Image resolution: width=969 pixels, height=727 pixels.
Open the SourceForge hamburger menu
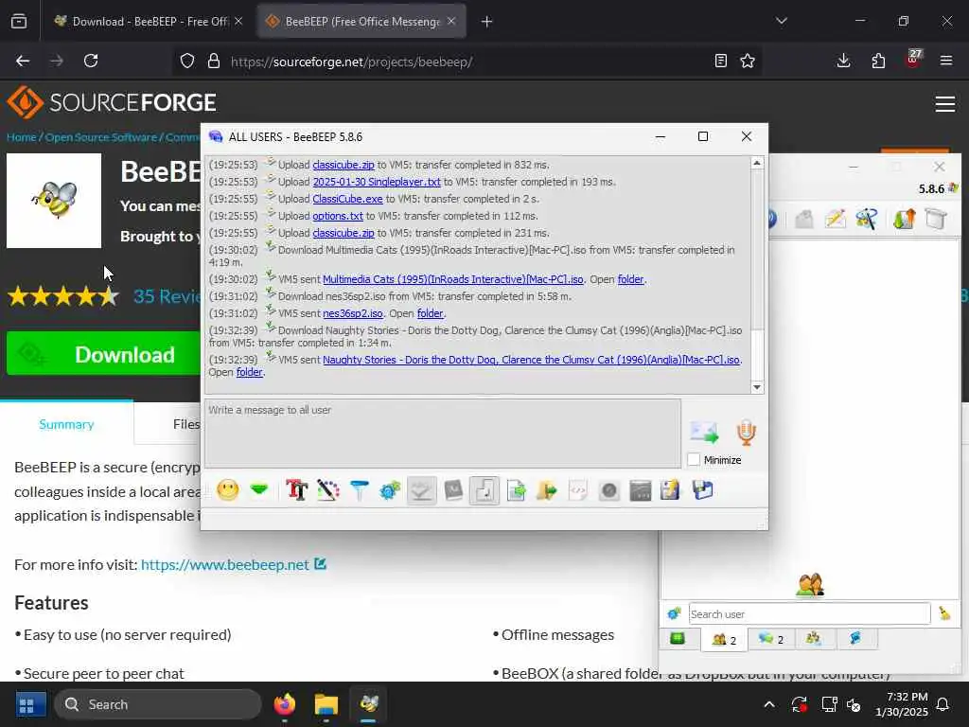tap(945, 104)
